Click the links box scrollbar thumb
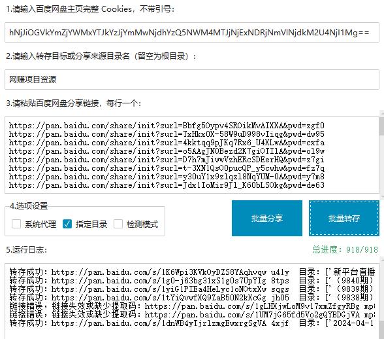This screenshot has height=339, width=384. (x=381, y=126)
